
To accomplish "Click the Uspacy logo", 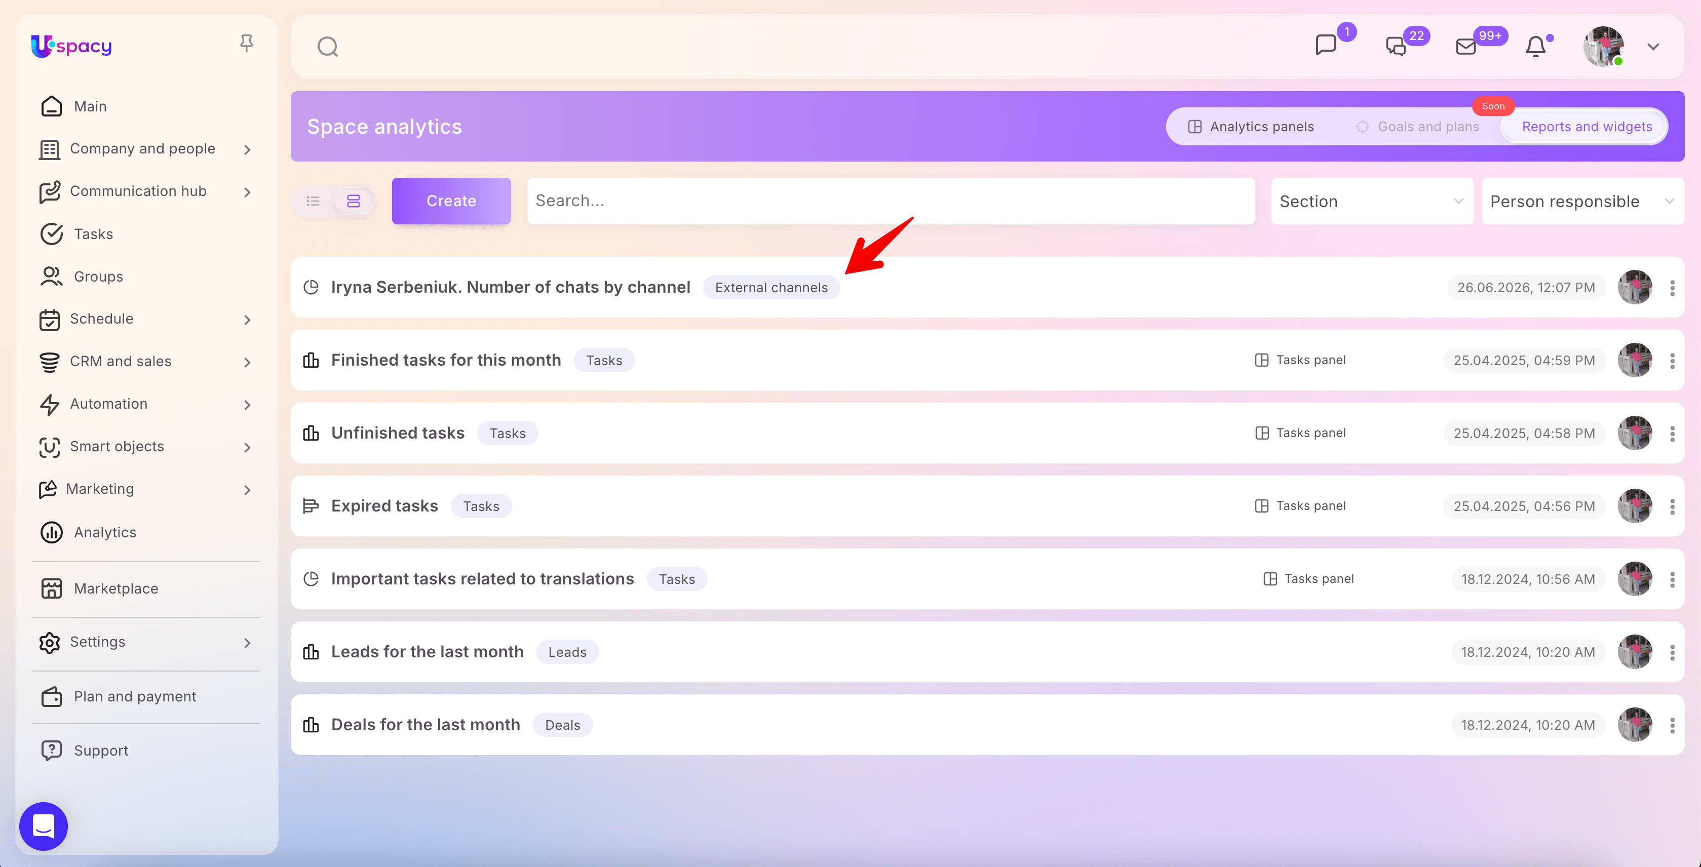I will (71, 46).
